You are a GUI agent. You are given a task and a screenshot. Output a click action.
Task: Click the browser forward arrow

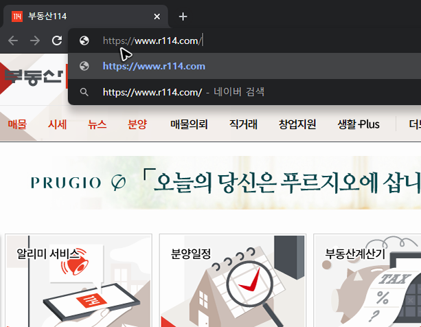click(35, 41)
